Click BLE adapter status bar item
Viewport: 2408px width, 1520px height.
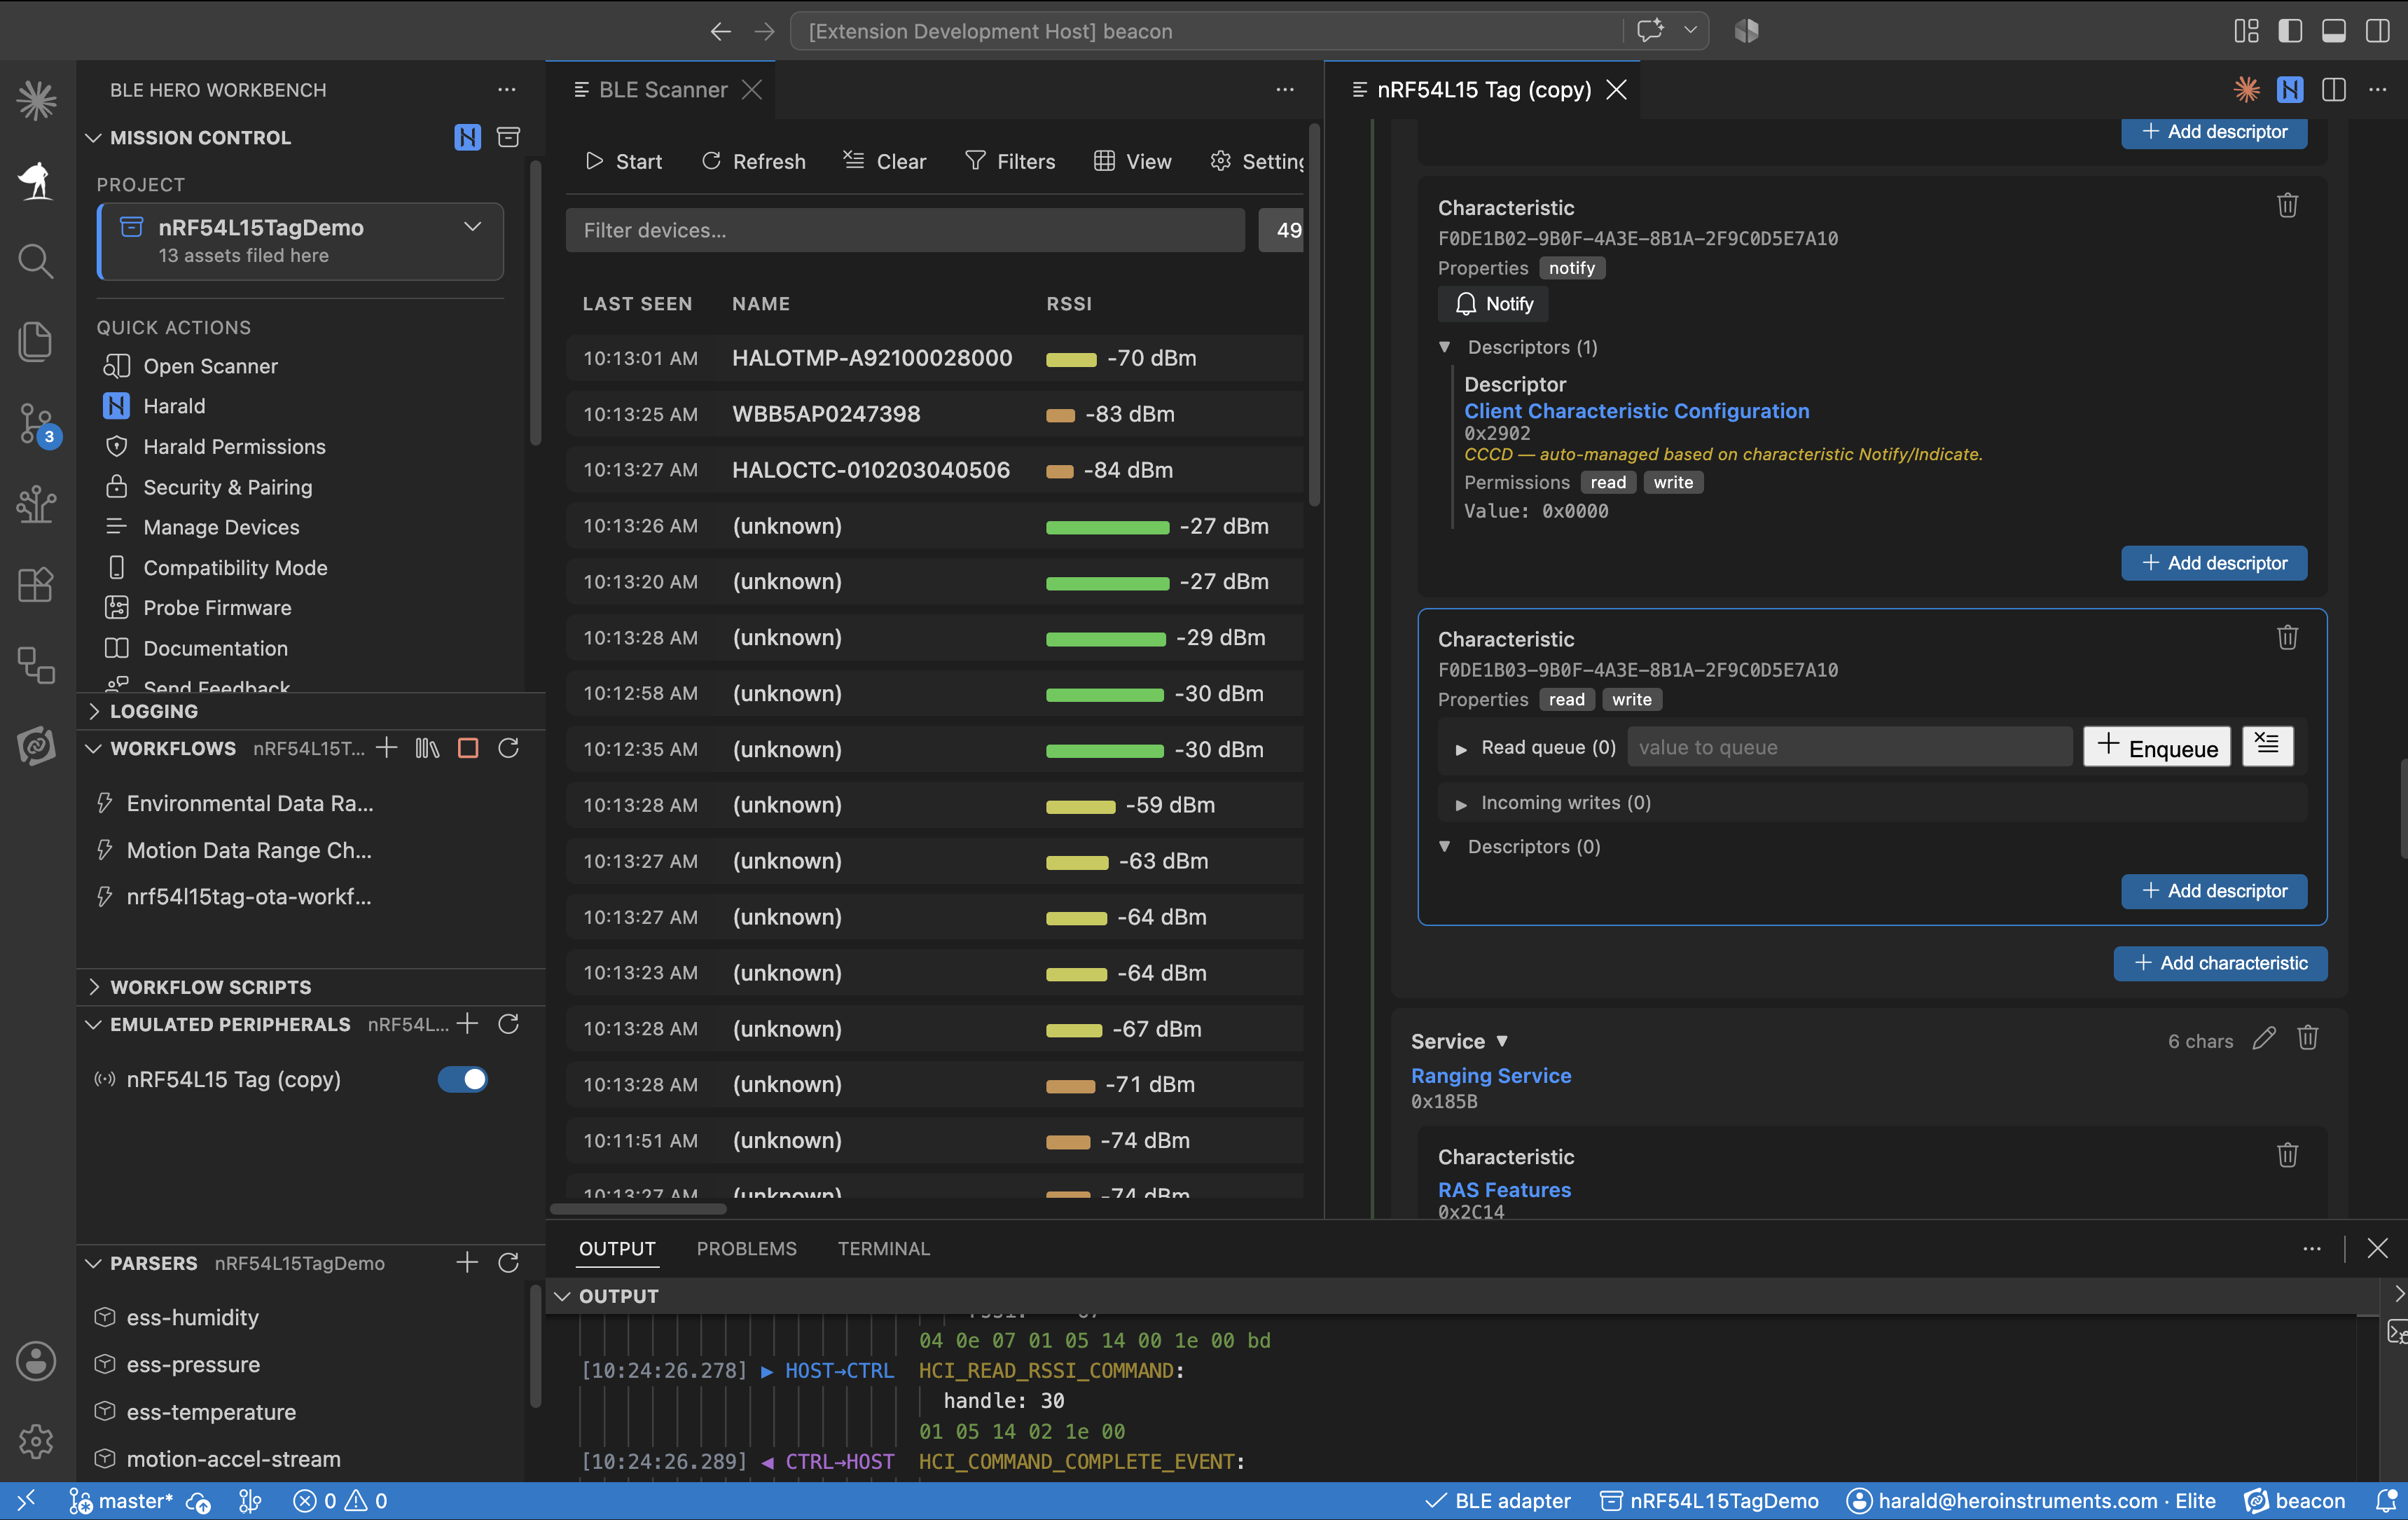pos(1497,1501)
